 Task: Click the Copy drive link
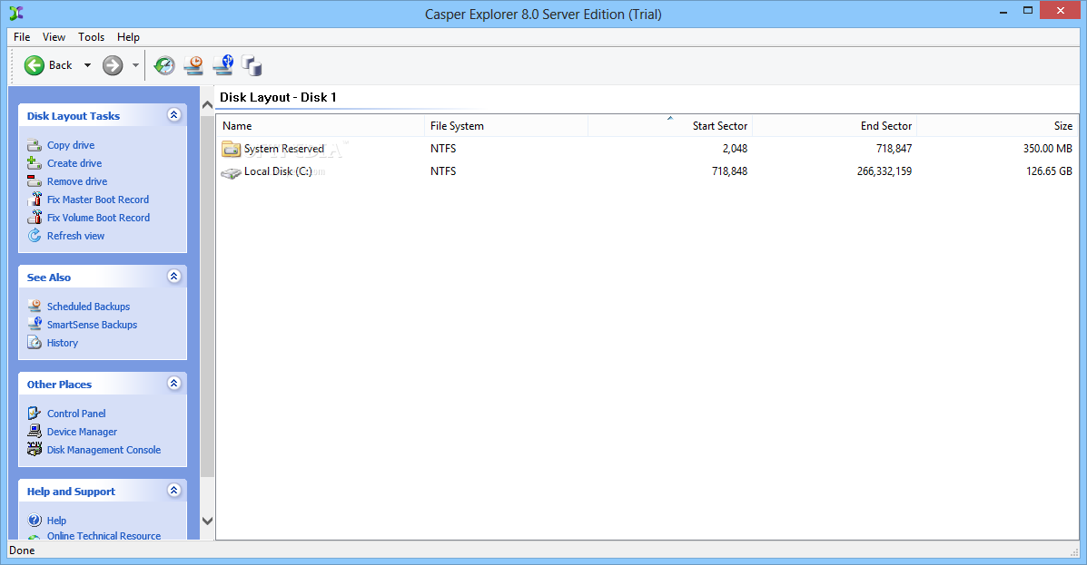[71, 145]
